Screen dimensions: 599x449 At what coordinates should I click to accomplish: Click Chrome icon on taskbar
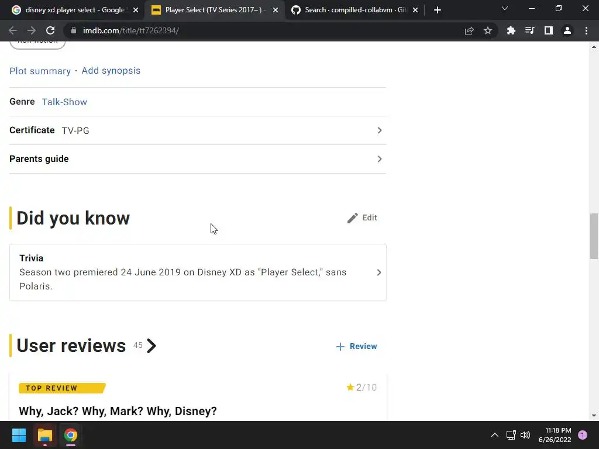[71, 435]
